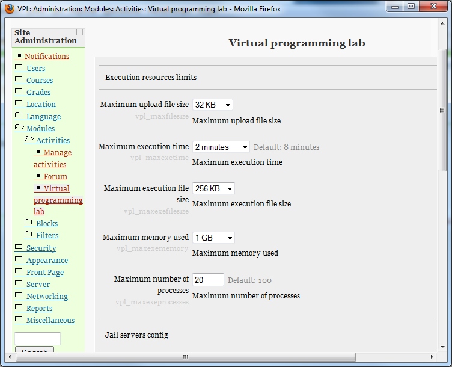Click the Users folder icon

(19, 67)
